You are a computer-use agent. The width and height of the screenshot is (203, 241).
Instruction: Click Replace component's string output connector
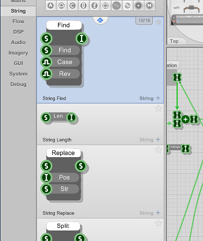tap(81, 166)
